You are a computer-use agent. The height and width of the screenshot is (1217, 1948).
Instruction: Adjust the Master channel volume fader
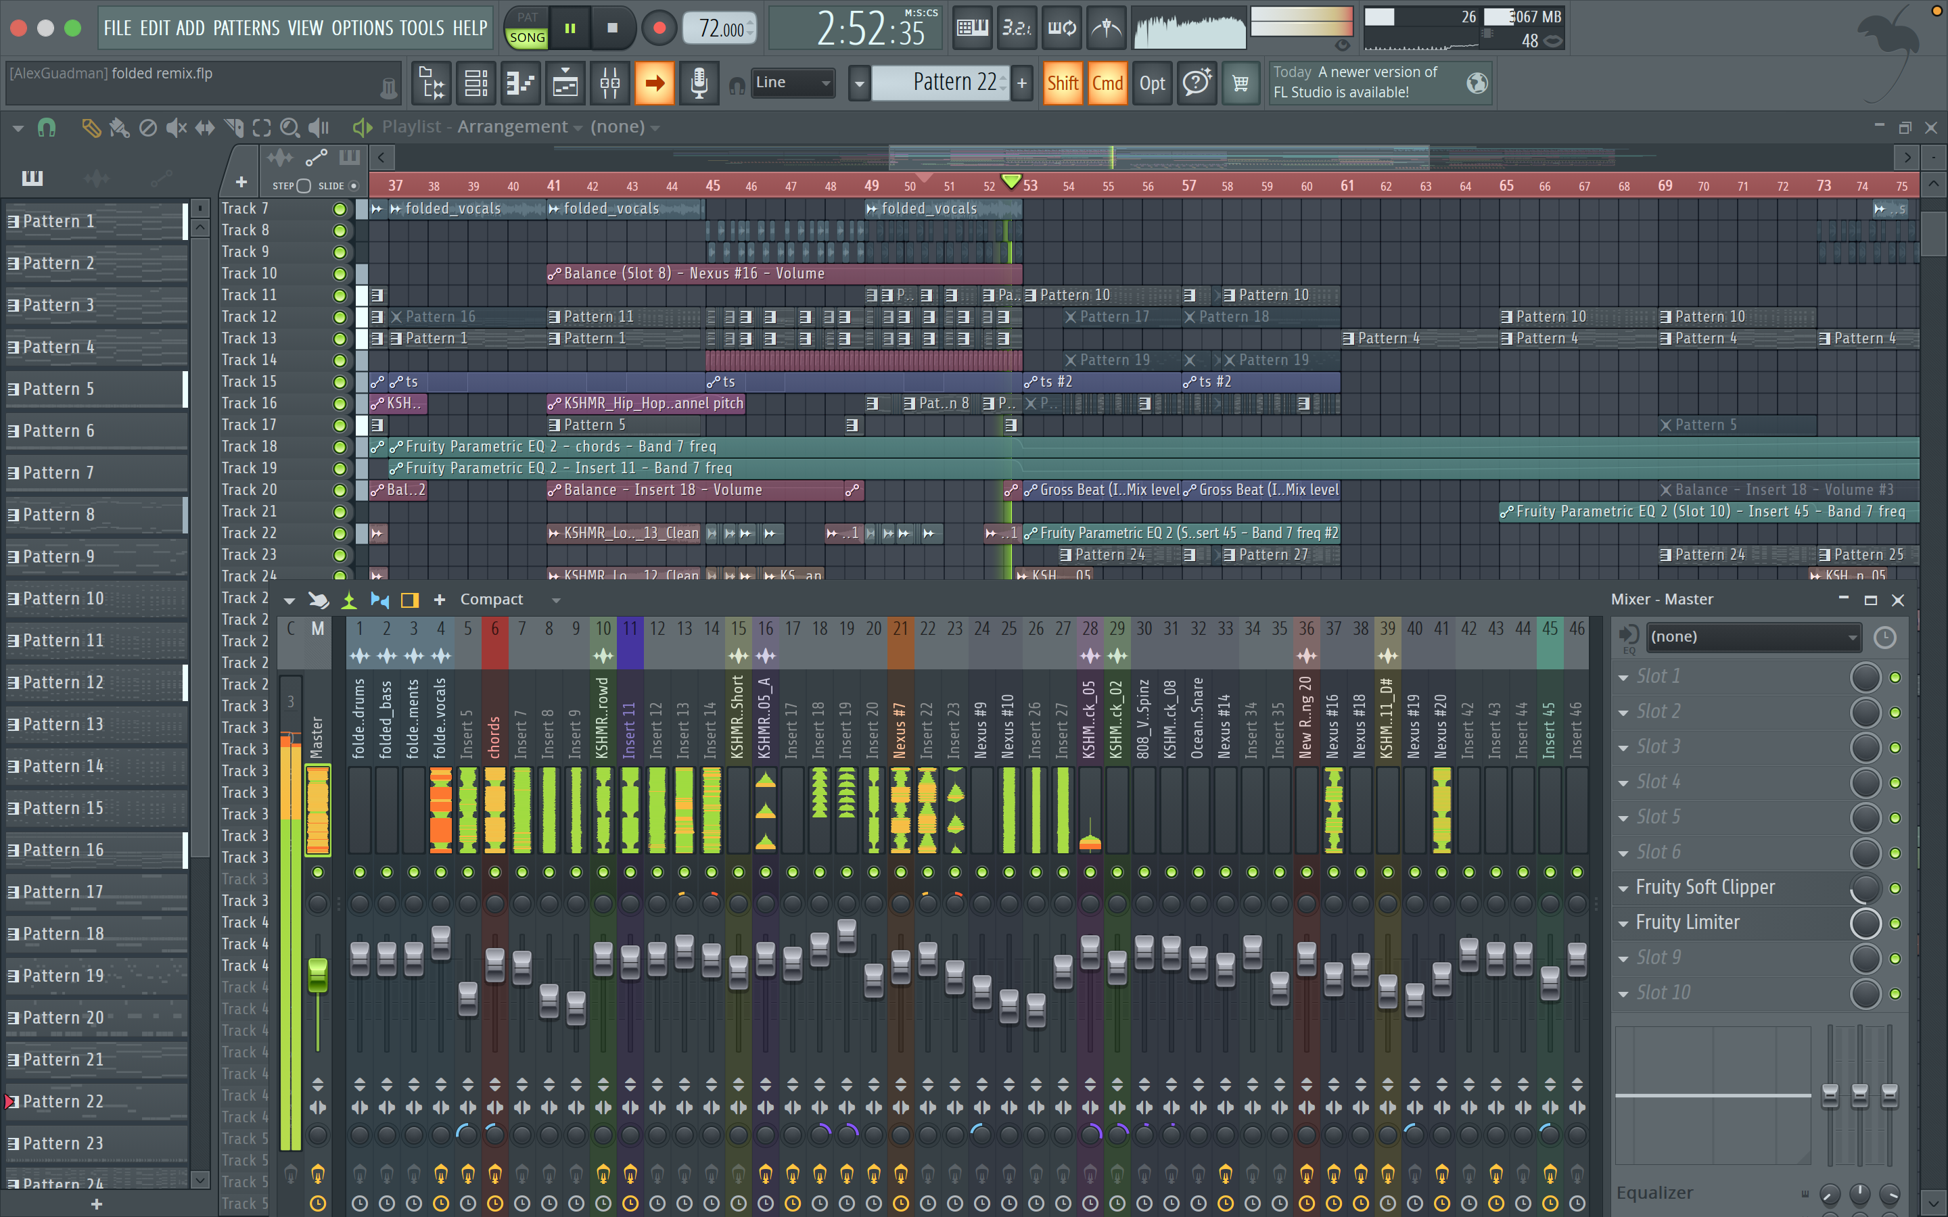[318, 975]
